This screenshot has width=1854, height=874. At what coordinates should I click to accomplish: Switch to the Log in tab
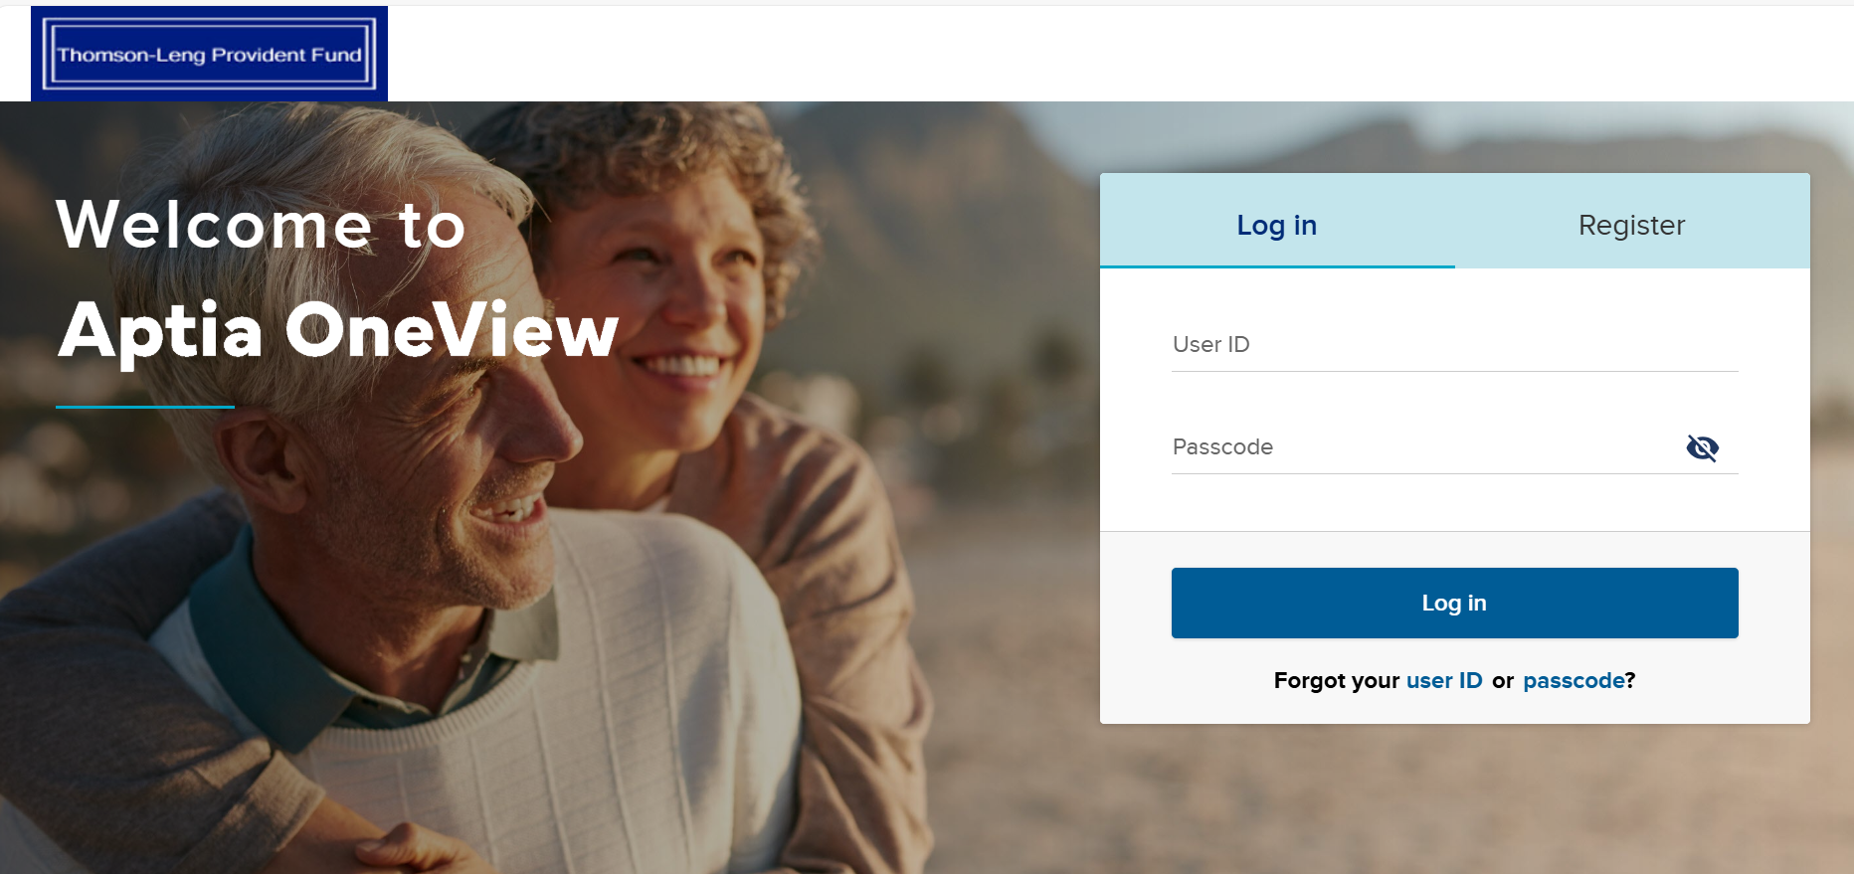(1277, 225)
